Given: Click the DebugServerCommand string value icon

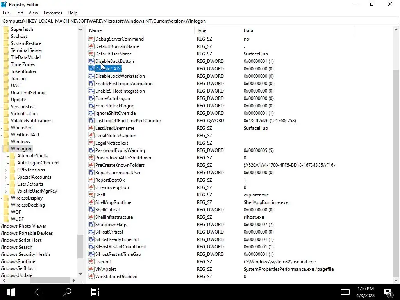Looking at the screenshot, I should click(x=91, y=39).
